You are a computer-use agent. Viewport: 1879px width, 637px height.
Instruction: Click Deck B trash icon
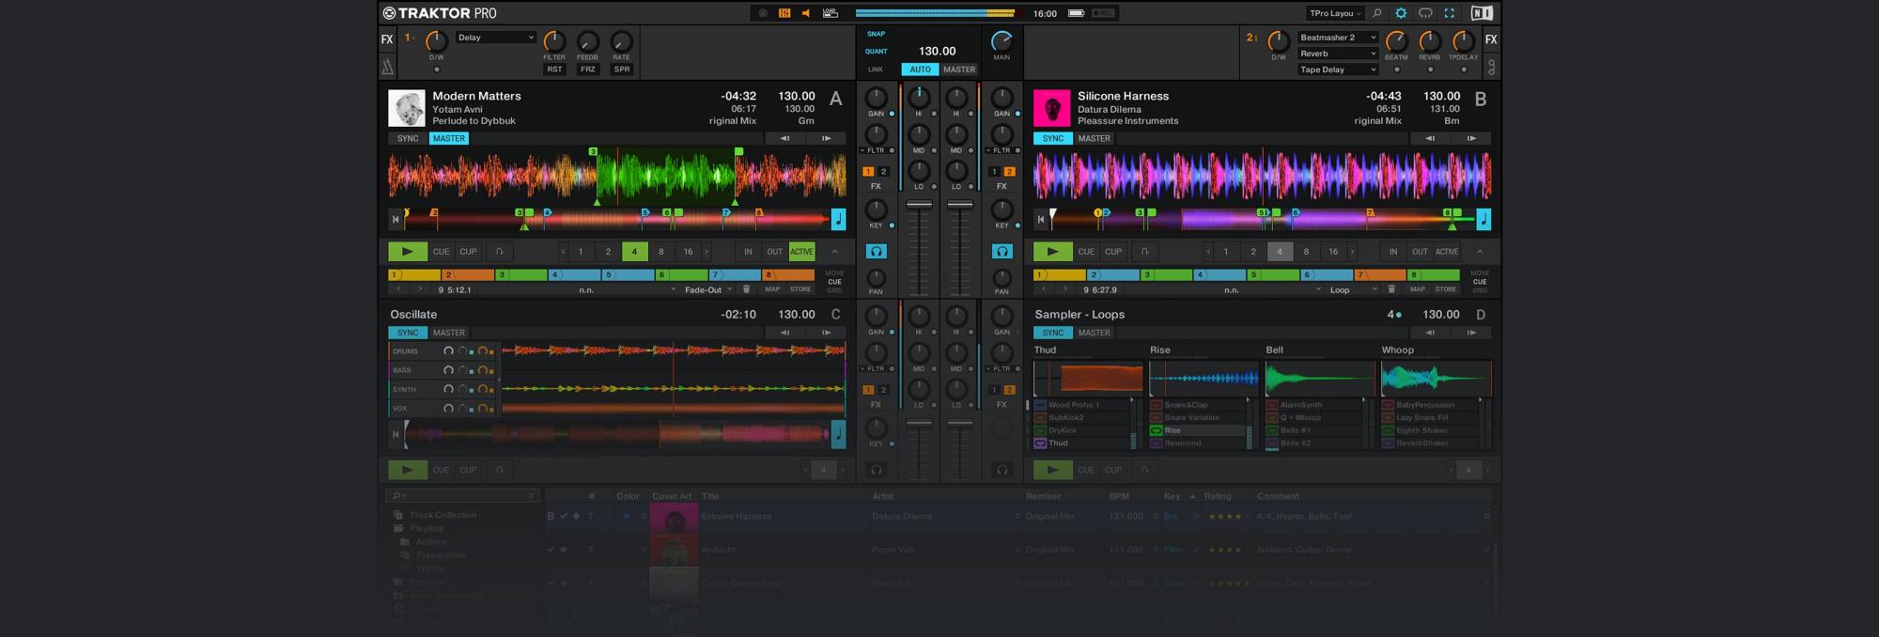point(1391,289)
